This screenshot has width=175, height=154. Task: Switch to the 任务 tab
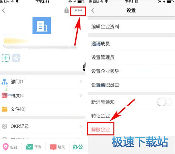pos(34,147)
